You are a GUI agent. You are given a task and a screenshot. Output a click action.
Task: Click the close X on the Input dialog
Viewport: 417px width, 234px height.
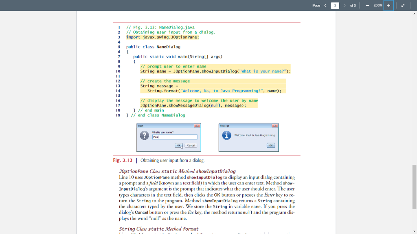click(x=197, y=126)
